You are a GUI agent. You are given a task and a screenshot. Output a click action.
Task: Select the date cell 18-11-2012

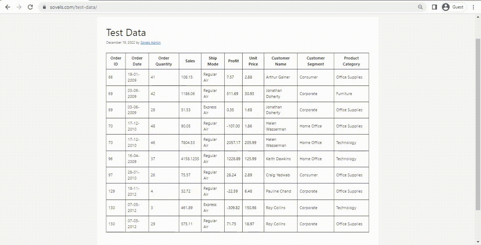pyautogui.click(x=137, y=191)
